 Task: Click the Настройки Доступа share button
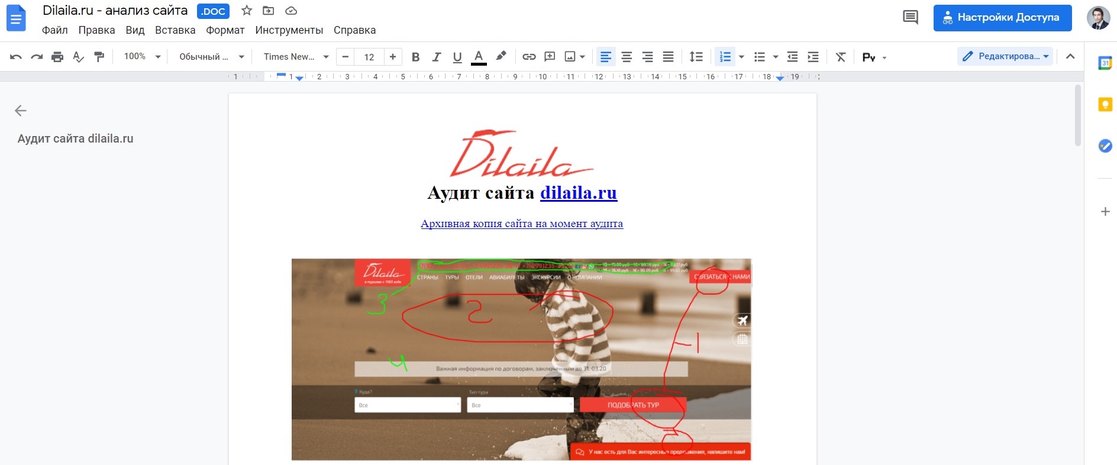point(1003,18)
